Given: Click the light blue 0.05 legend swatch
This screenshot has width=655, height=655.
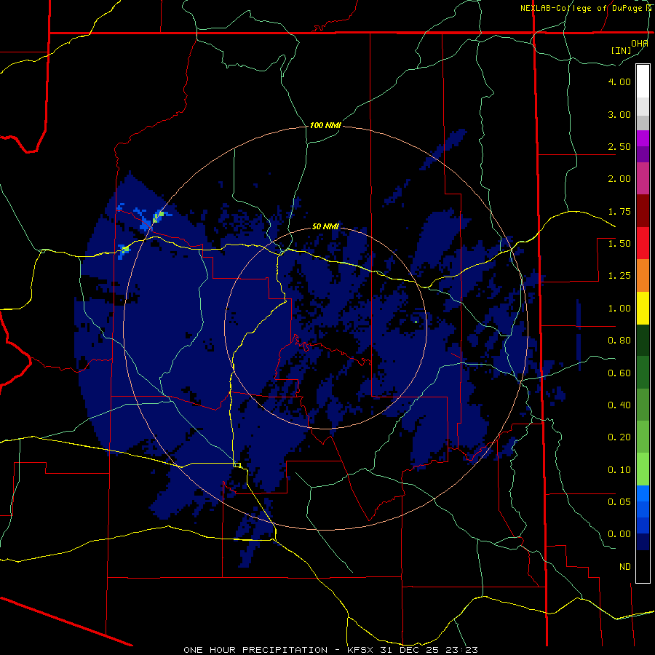Looking at the screenshot, I should [643, 493].
